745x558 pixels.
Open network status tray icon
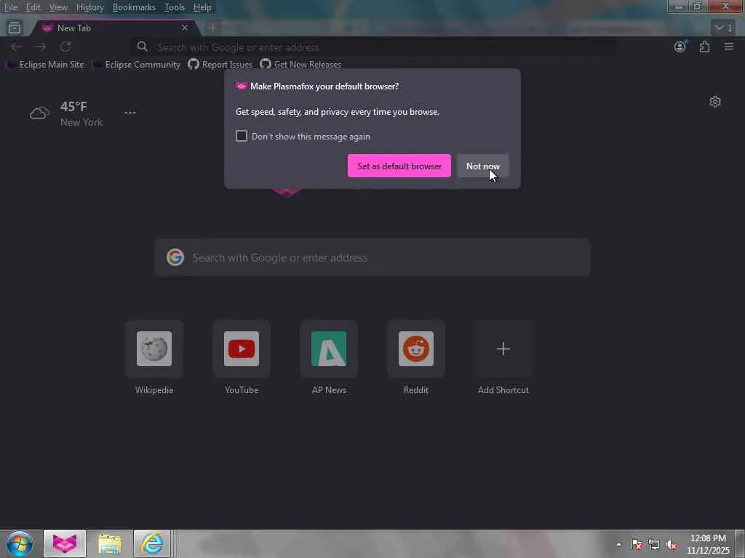(654, 544)
